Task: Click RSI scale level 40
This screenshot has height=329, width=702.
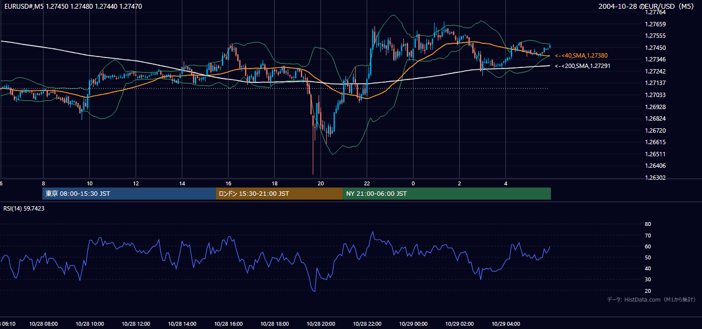Action: [648, 269]
